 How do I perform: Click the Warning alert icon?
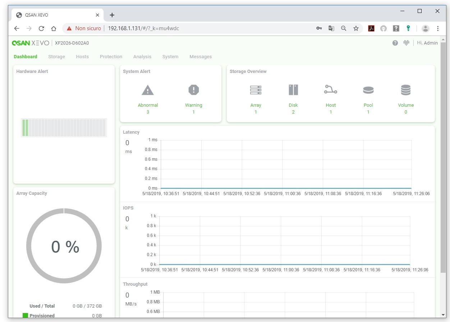click(193, 90)
